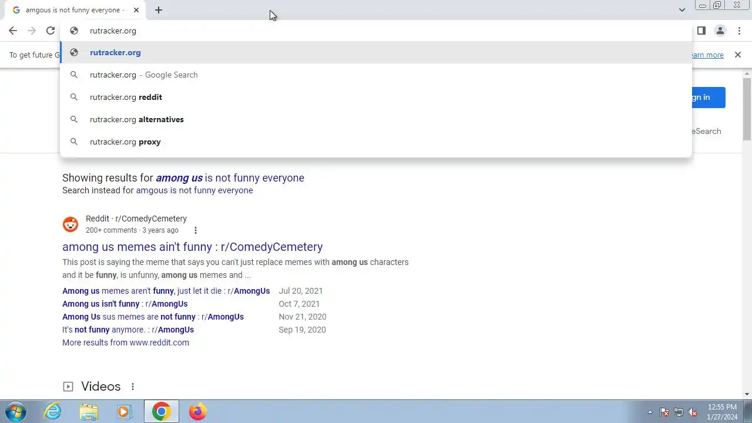This screenshot has height=423, width=752.
Task: Open Chrome three-dot menu
Action: point(739,31)
